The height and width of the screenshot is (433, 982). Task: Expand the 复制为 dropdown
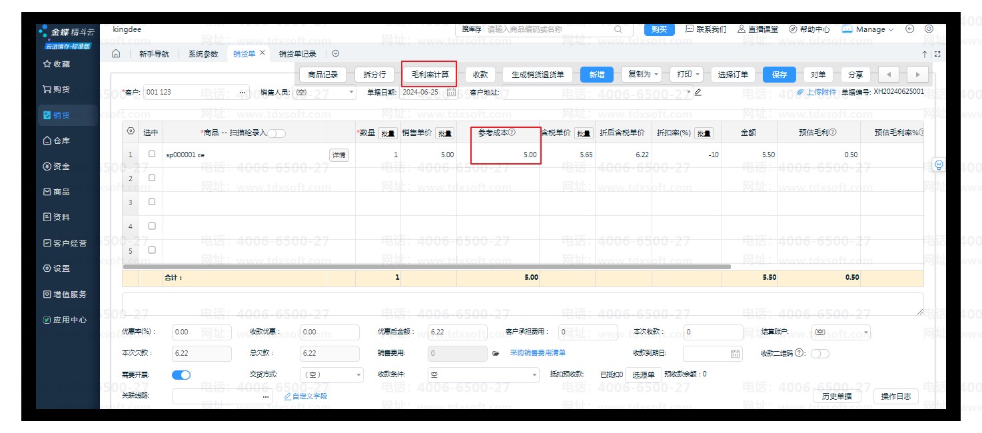tap(642, 75)
